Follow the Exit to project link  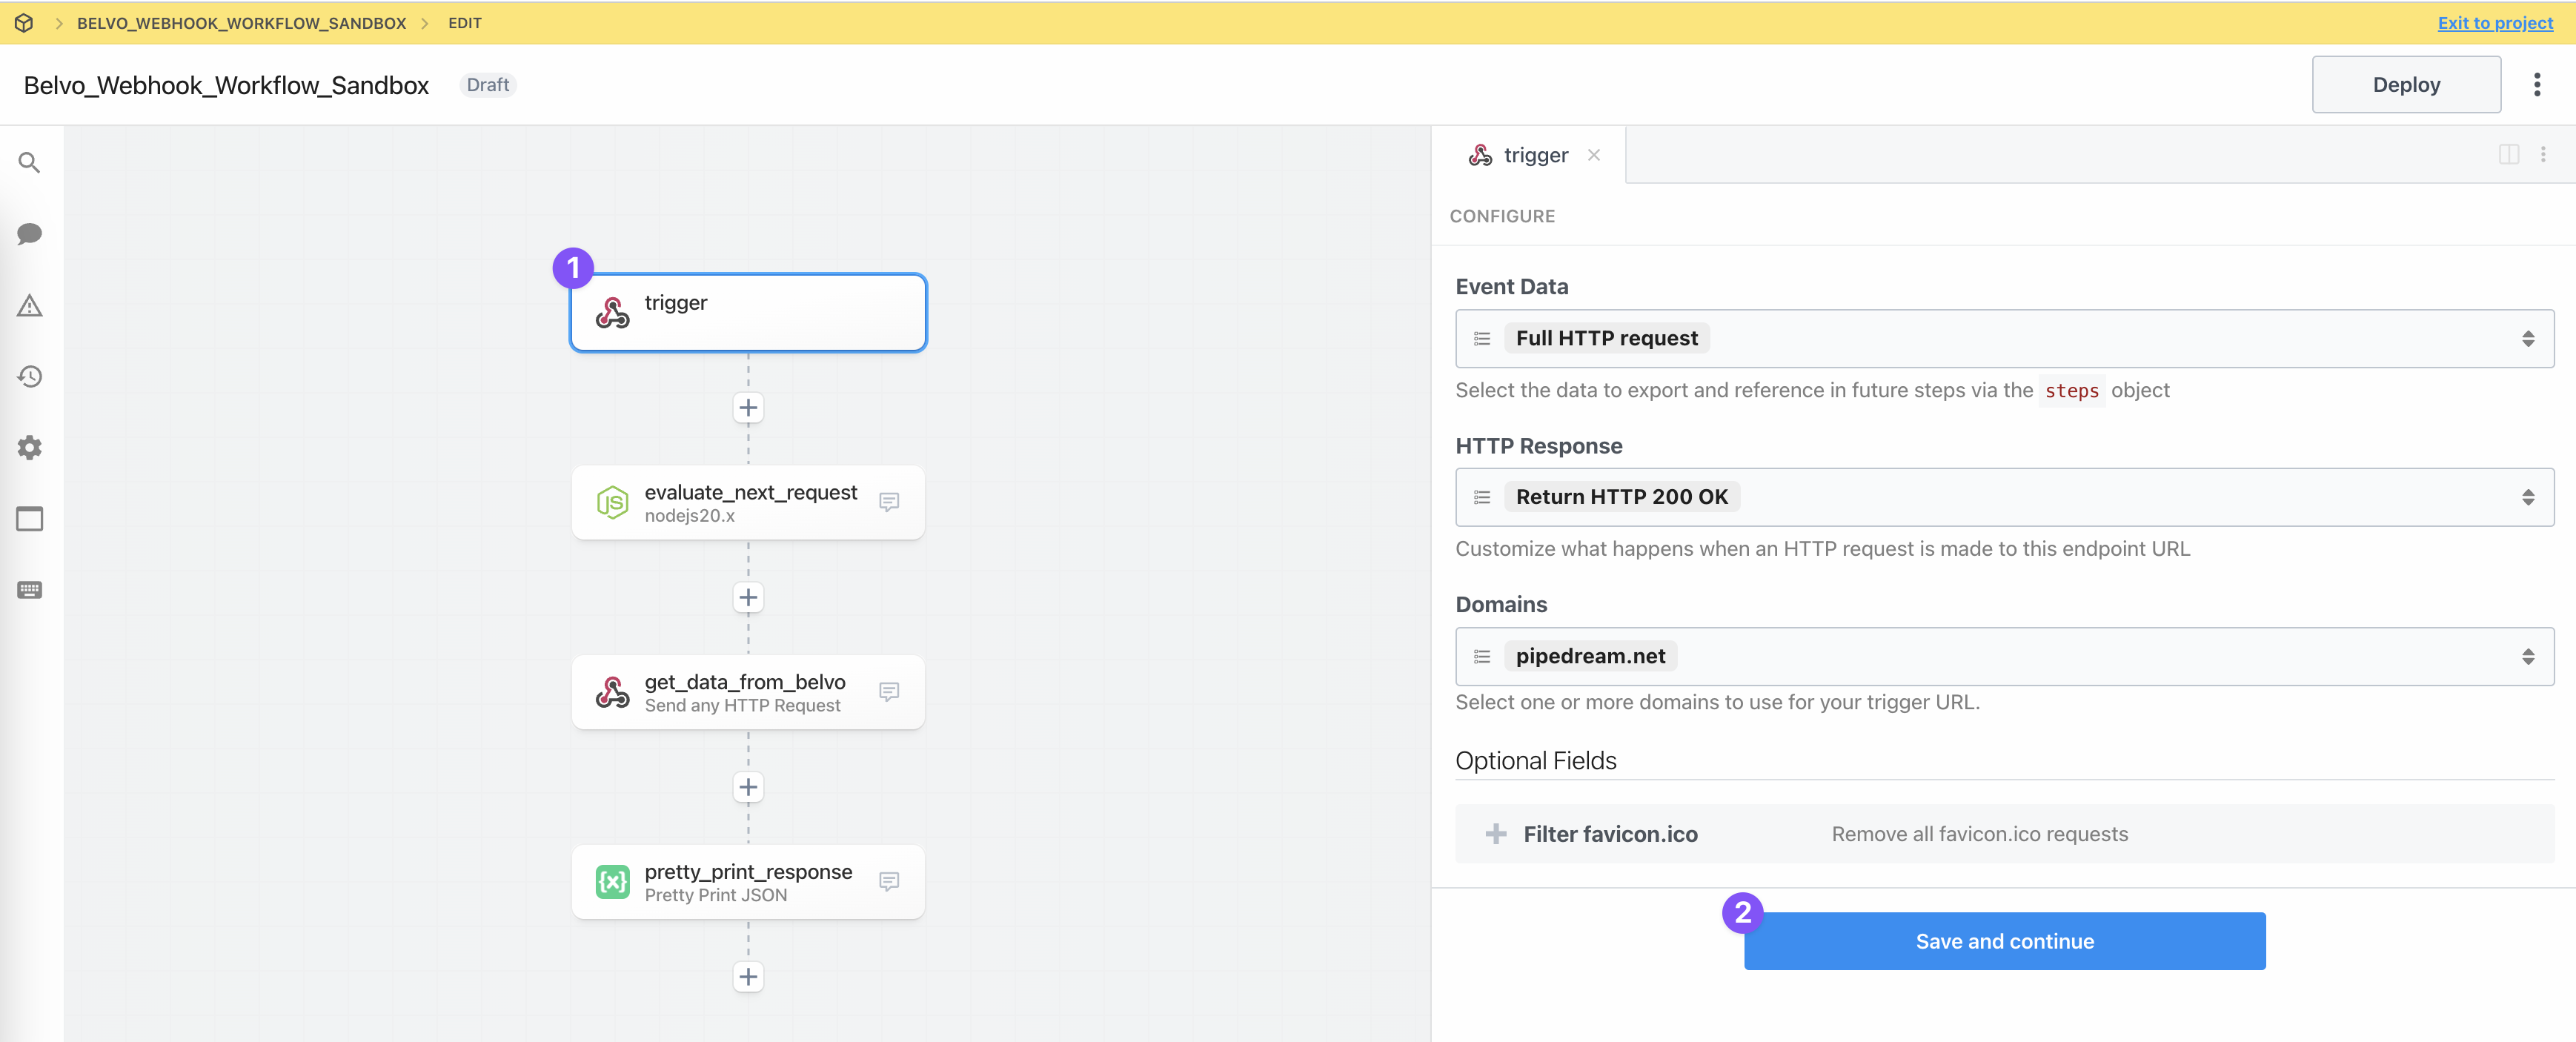(2494, 23)
